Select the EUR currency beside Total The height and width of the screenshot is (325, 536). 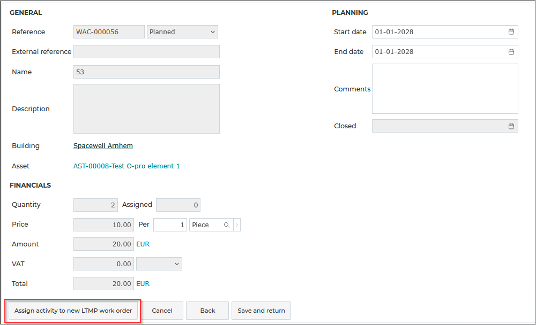[143, 284]
